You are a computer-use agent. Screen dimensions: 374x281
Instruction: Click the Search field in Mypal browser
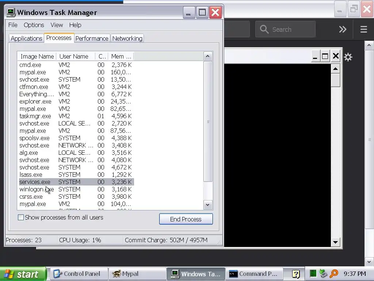tap(285, 29)
